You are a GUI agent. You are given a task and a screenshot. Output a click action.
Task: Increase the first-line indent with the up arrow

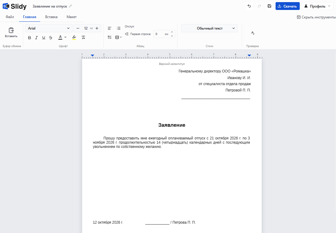[172, 32]
